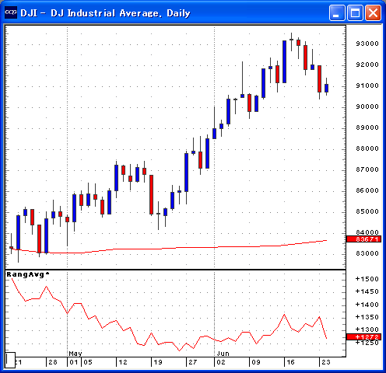
Task: Close the DJI chart window
Action: click(373, 12)
